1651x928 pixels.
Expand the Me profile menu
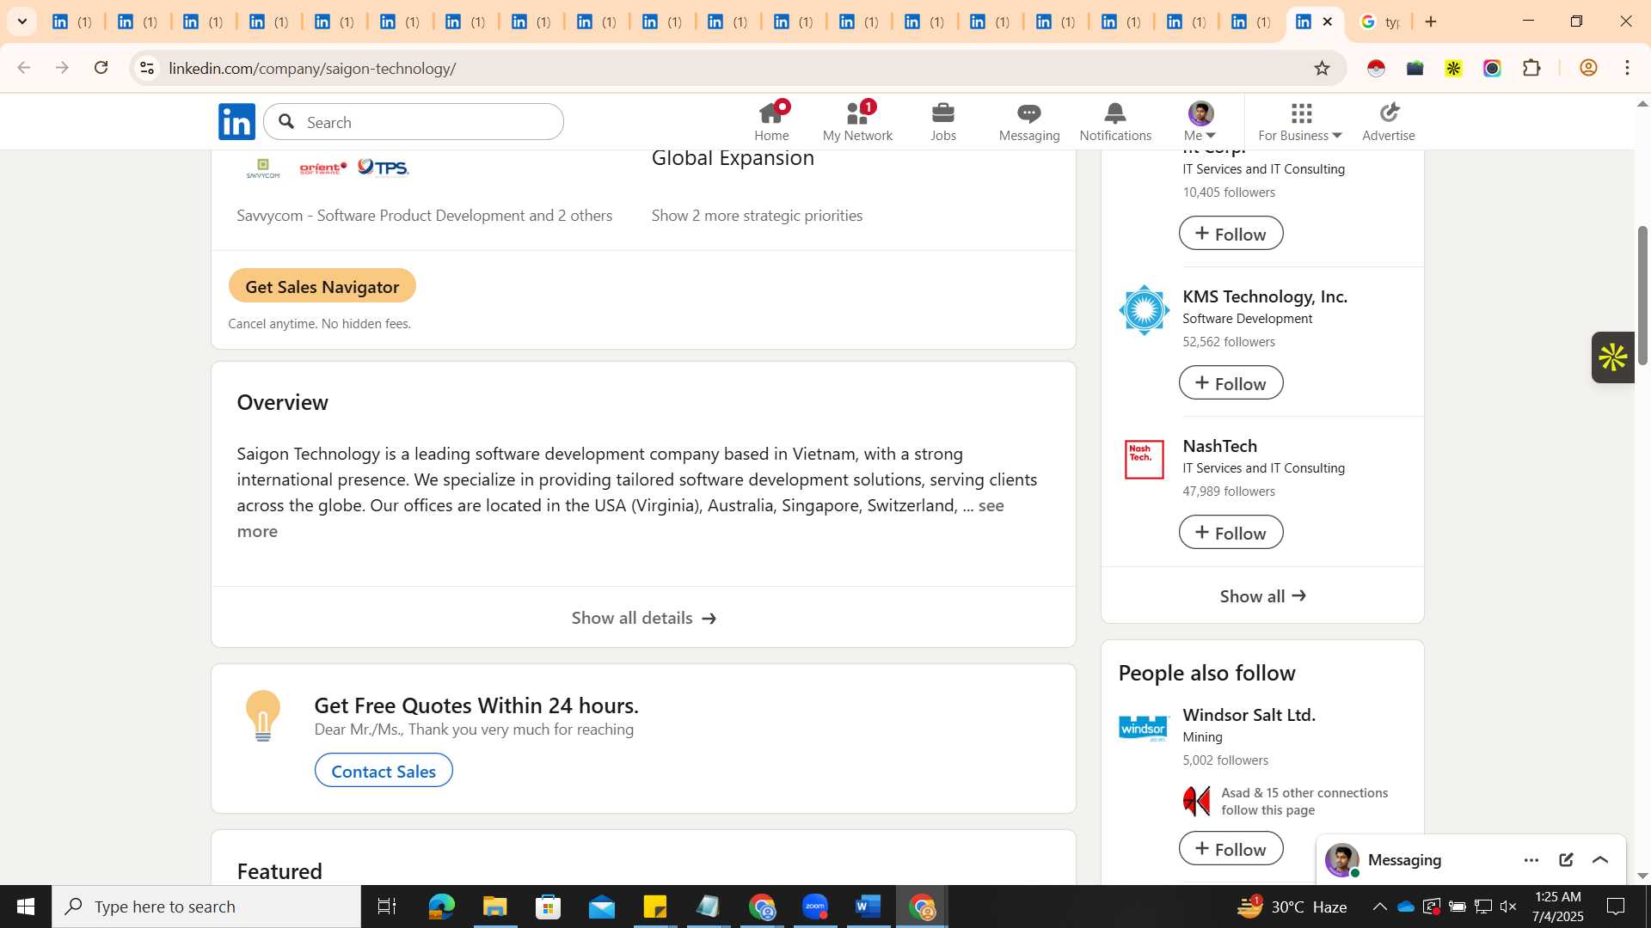(x=1200, y=122)
